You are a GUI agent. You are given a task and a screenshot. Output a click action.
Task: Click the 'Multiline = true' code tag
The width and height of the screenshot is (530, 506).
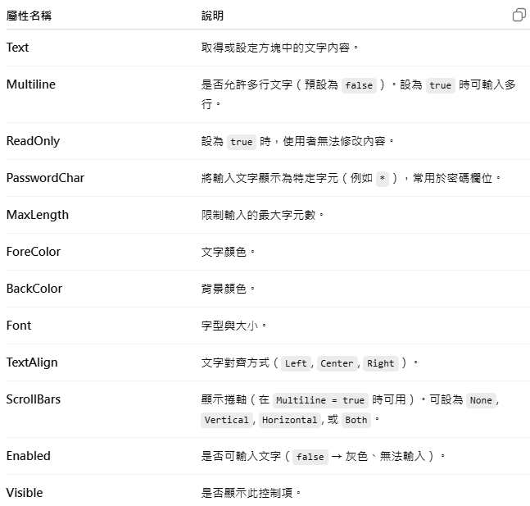click(x=320, y=400)
